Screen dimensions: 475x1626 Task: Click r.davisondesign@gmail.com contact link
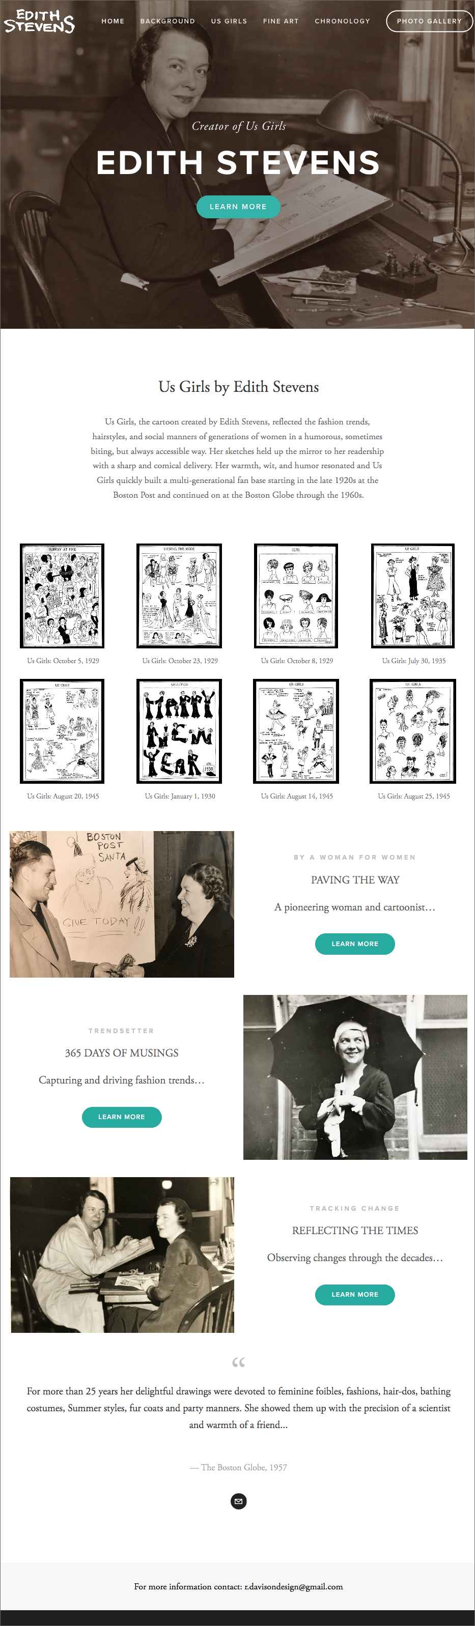[294, 1586]
